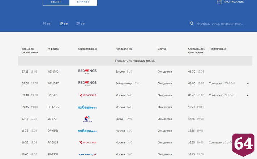Click expected time 08:30 for WZ-1750
The image size is (257, 159).
[x=192, y=72]
